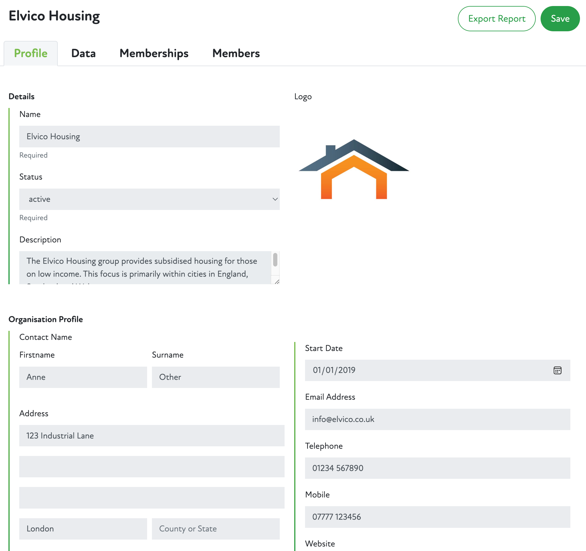Edit the Surname field containing Other

click(x=215, y=377)
